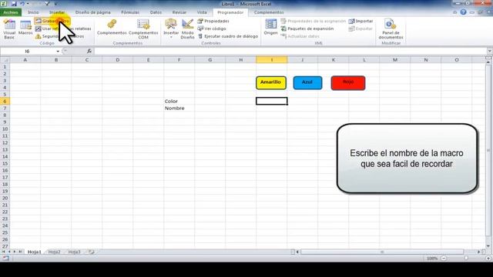Click Ejecutar cuadro de diálogo
The image size is (493, 277).
[x=228, y=36]
